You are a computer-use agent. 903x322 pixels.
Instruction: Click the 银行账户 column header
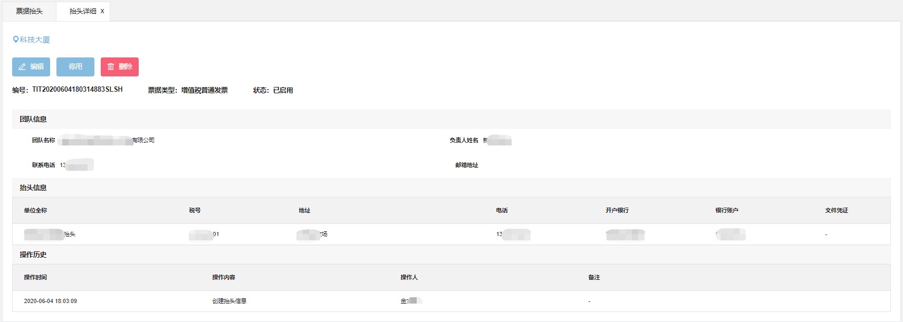tap(726, 210)
